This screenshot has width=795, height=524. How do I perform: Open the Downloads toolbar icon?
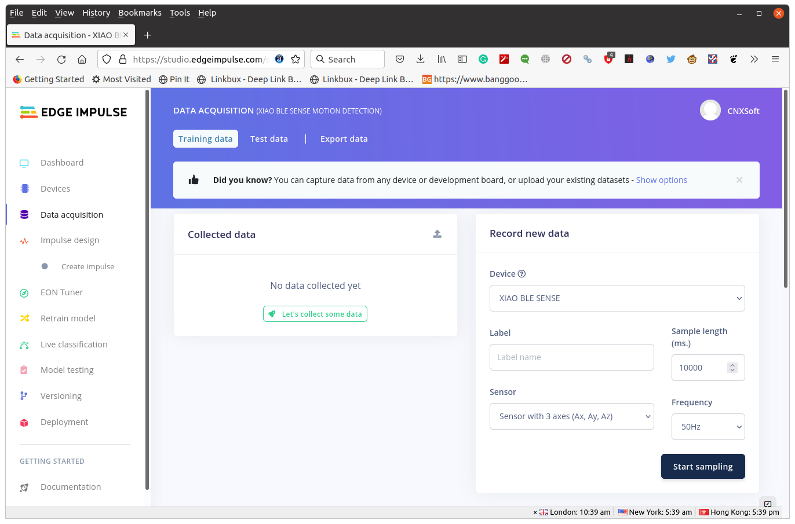click(x=421, y=59)
